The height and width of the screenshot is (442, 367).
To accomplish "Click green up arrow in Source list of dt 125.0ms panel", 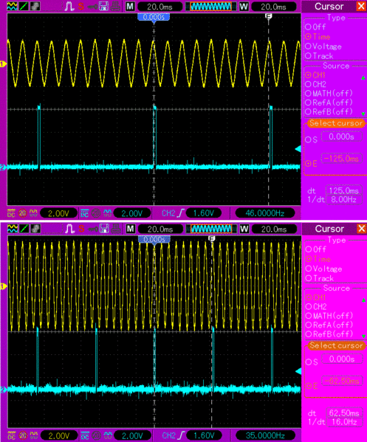I will 363,77.
